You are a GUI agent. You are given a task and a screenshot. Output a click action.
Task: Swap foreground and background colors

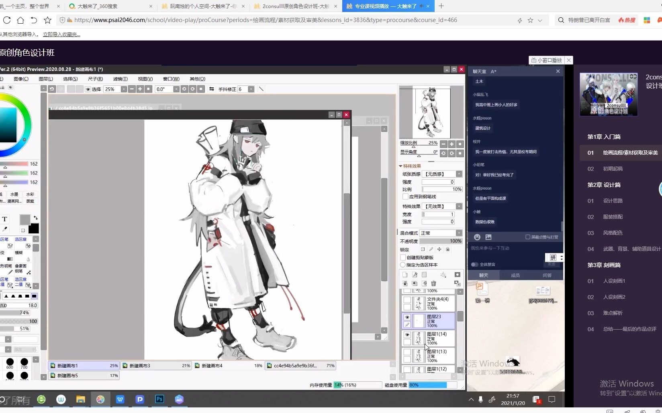(36, 218)
